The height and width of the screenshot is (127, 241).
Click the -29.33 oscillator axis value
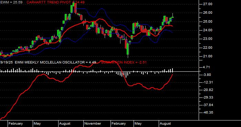(x=208, y=97)
